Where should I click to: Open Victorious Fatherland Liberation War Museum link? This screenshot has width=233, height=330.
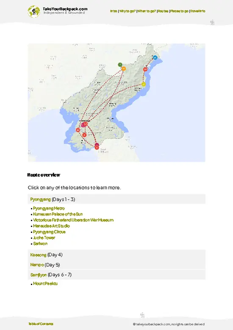pyautogui.click(x=73, y=220)
